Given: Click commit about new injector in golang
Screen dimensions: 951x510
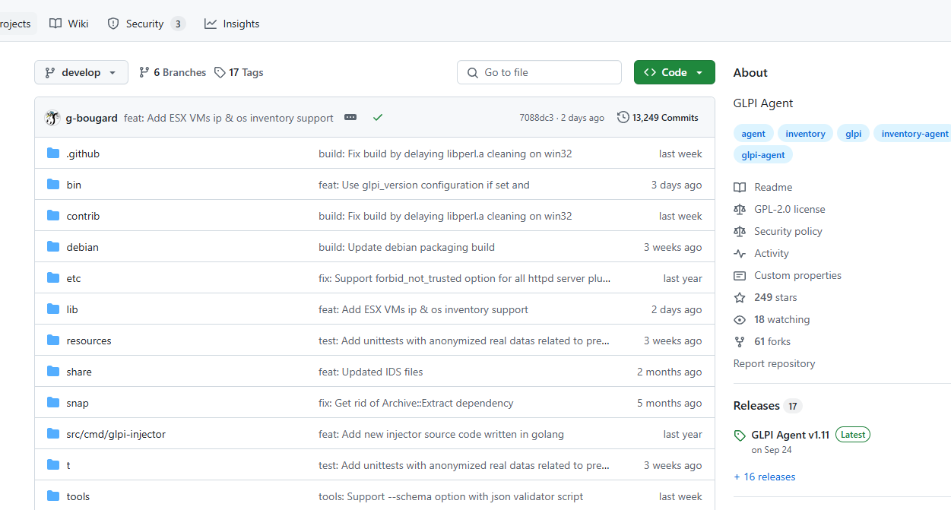Looking at the screenshot, I should tap(441, 434).
